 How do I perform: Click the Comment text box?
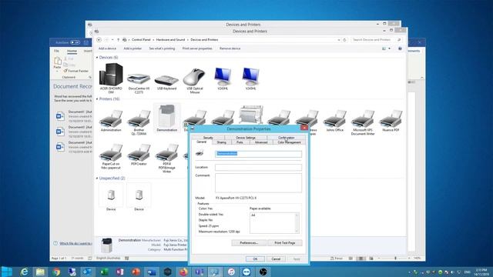[x=258, y=183]
